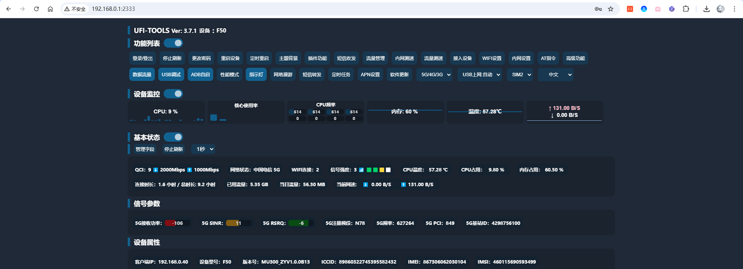The height and width of the screenshot is (269, 743).
Task: Bookmark this page with the star icon
Action: pyautogui.click(x=611, y=9)
